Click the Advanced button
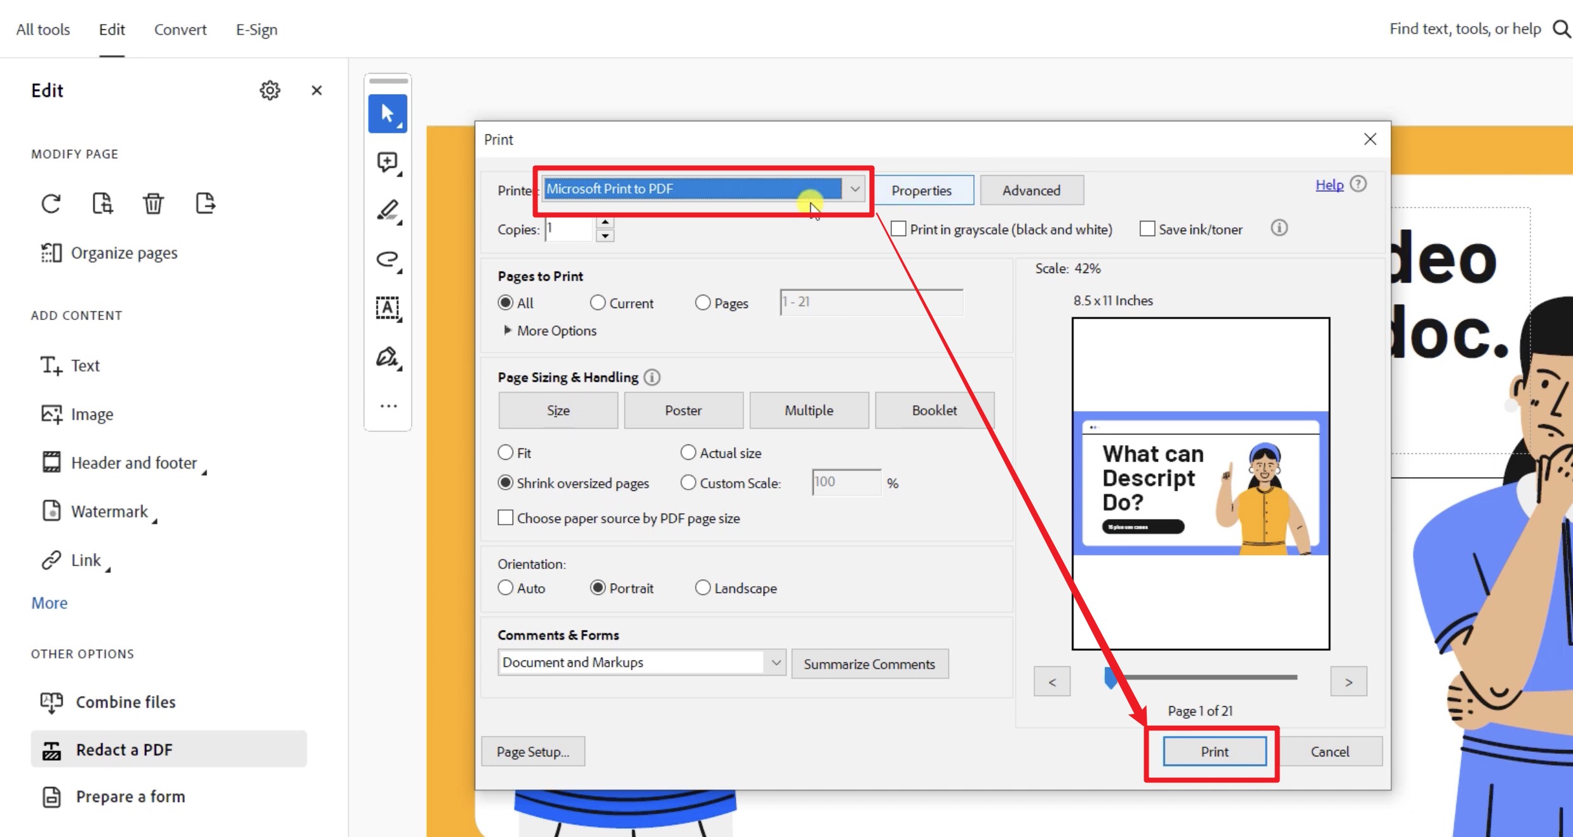 point(1031,190)
